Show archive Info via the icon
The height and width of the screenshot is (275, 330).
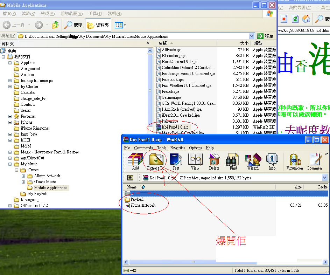[x=272, y=161]
